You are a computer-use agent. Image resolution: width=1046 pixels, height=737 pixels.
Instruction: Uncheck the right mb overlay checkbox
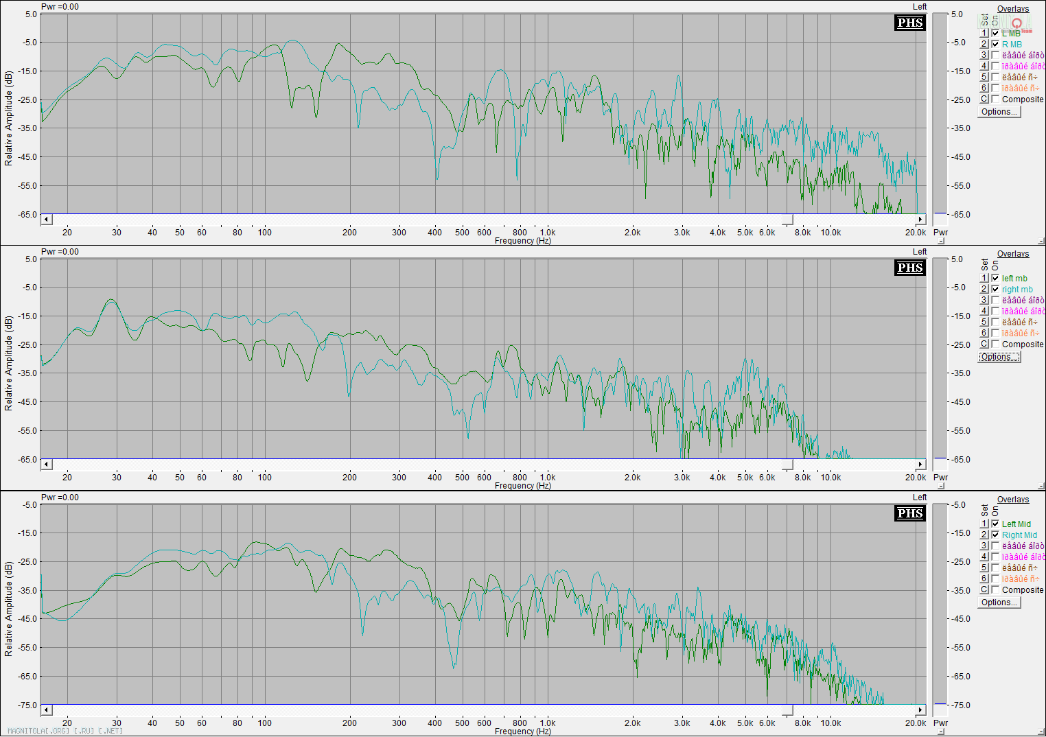pos(995,289)
